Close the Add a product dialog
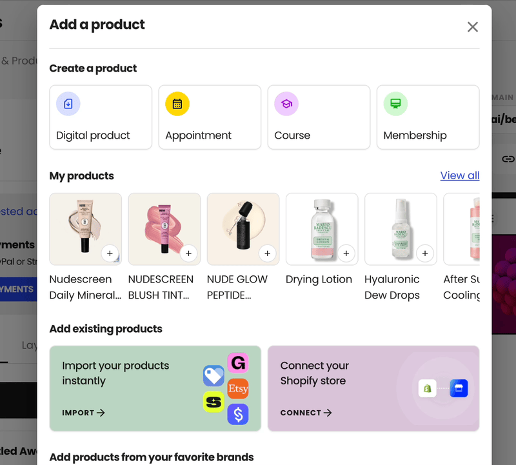The image size is (516, 465). click(473, 26)
